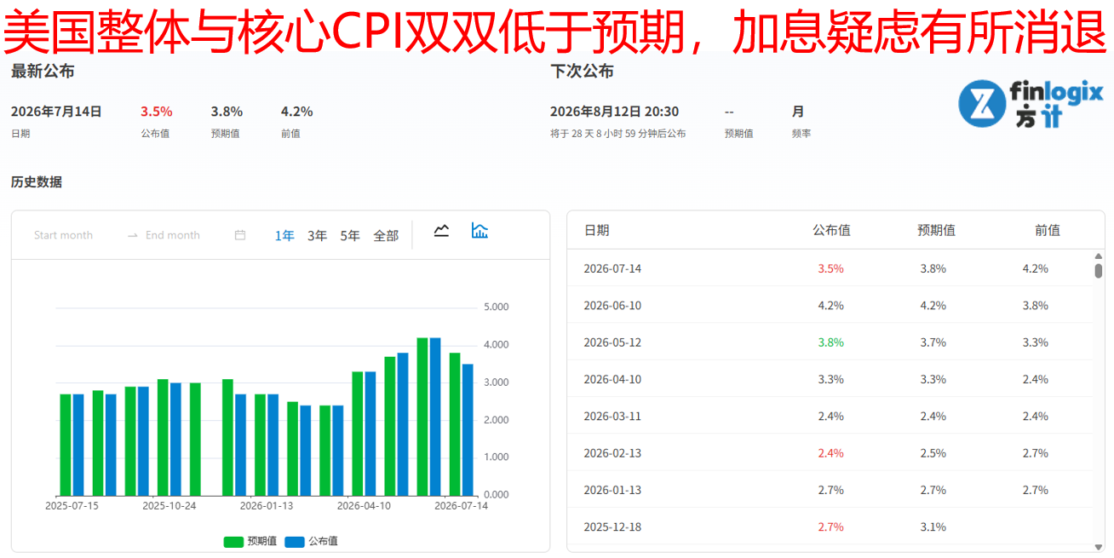Click the End month input field
Viewport: 1114px width, 558px height.
point(173,235)
